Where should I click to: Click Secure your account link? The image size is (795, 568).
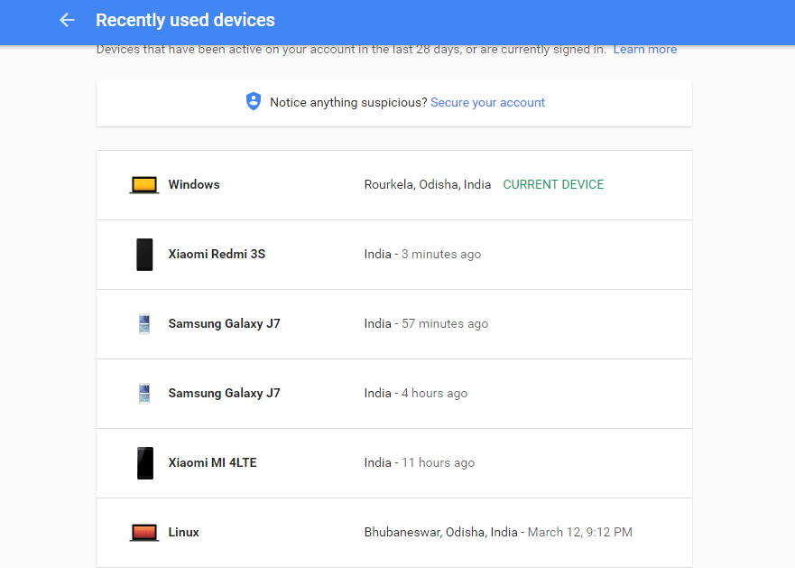tap(487, 102)
